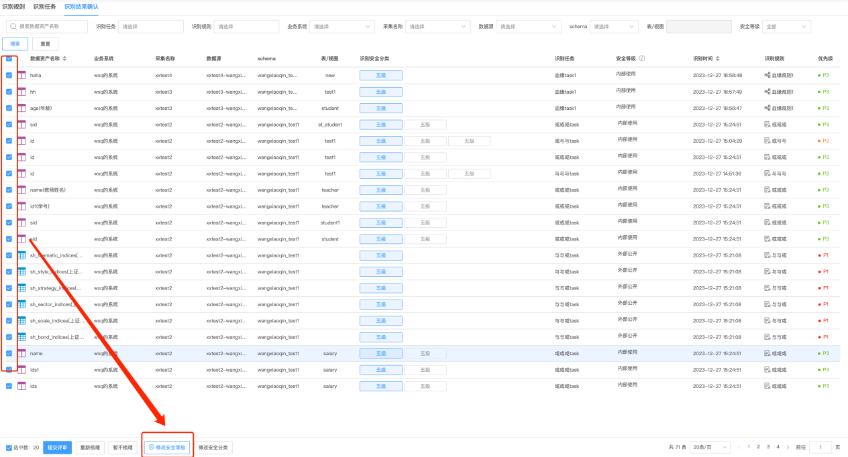Click the icon beside id1(学号)
Viewport: 848px width, 457px height.
coord(21,206)
